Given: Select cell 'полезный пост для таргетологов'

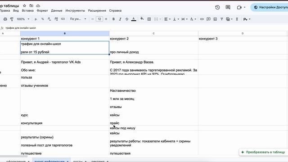Looking at the screenshot, I should pyautogui.click(x=65, y=143).
